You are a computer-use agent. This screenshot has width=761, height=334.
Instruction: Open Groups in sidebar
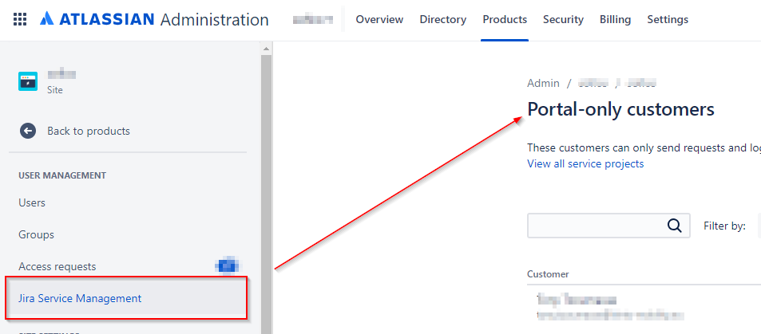pyautogui.click(x=37, y=234)
